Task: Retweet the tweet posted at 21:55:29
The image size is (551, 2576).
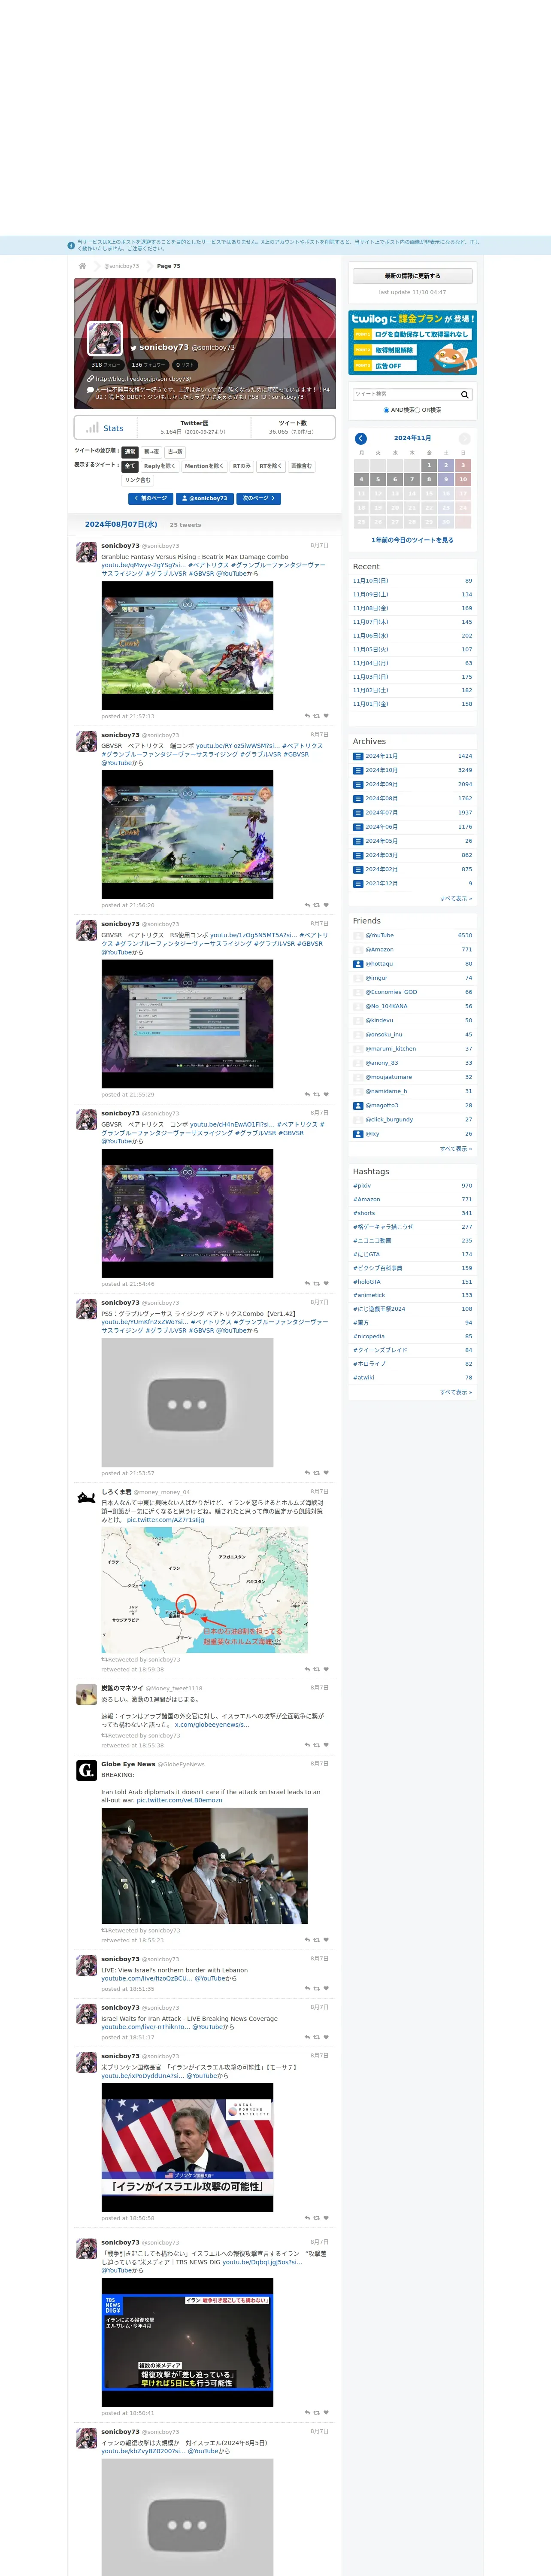Action: pos(317,1094)
